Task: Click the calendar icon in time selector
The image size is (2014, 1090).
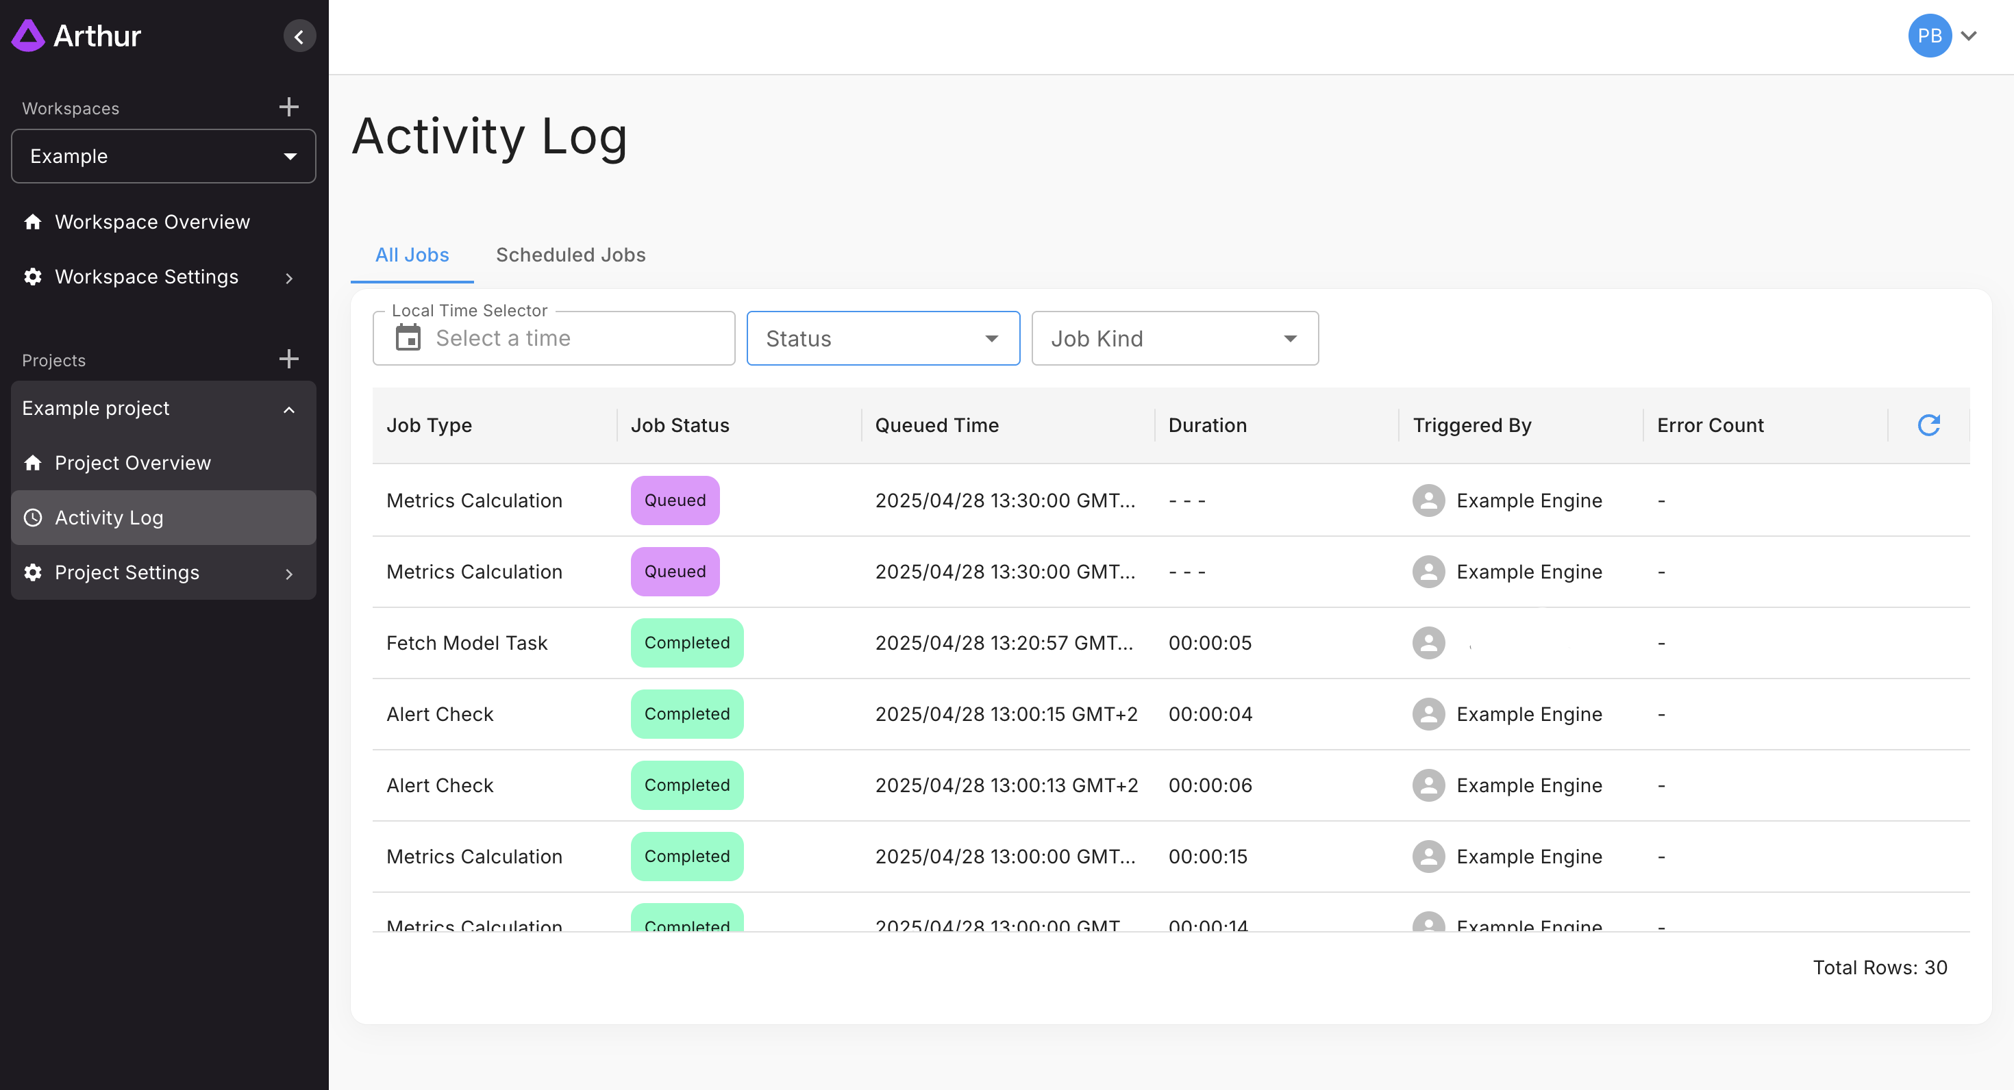Action: (408, 338)
